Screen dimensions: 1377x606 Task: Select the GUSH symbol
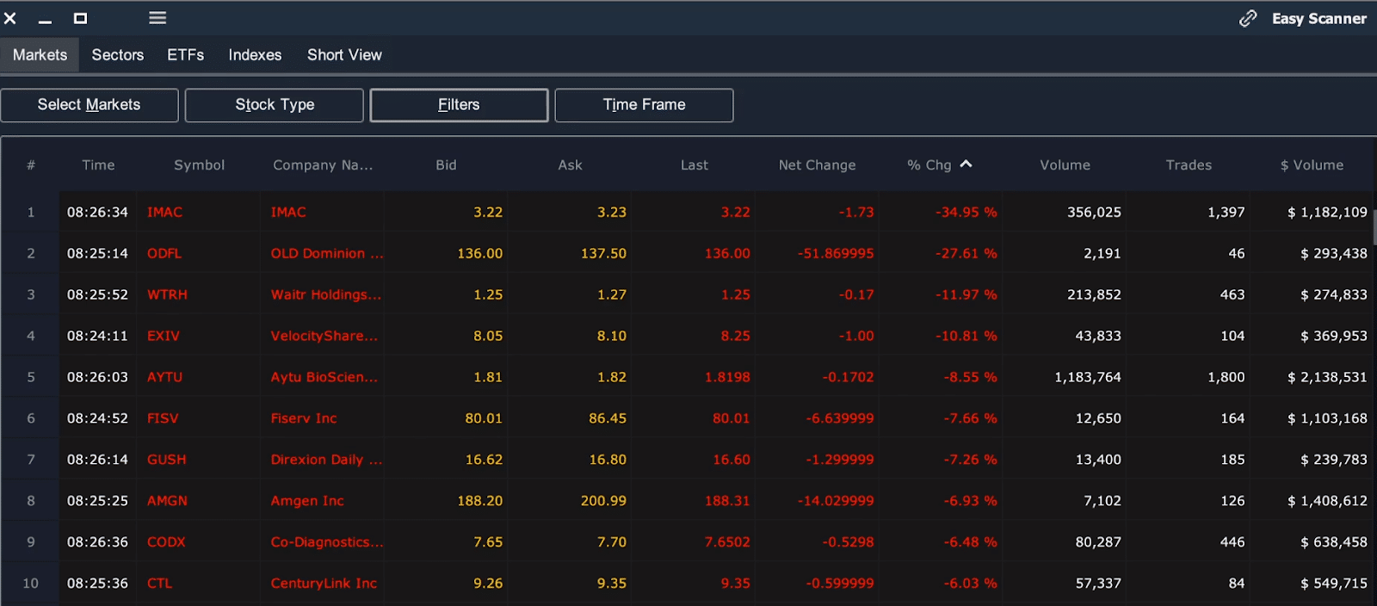pyautogui.click(x=166, y=461)
